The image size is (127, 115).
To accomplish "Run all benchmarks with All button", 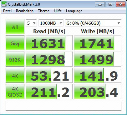I will (x=15, y=27).
